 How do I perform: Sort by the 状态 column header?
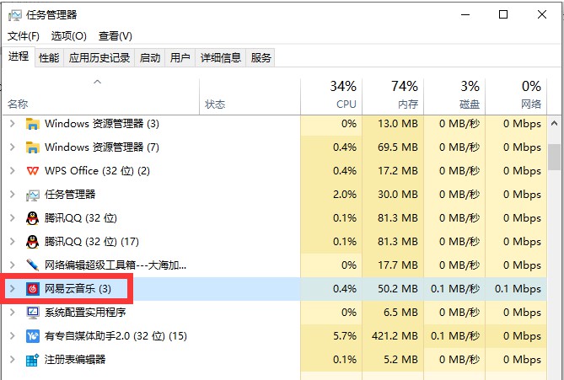pos(250,96)
